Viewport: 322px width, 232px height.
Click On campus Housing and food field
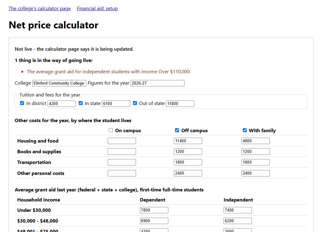point(122,141)
